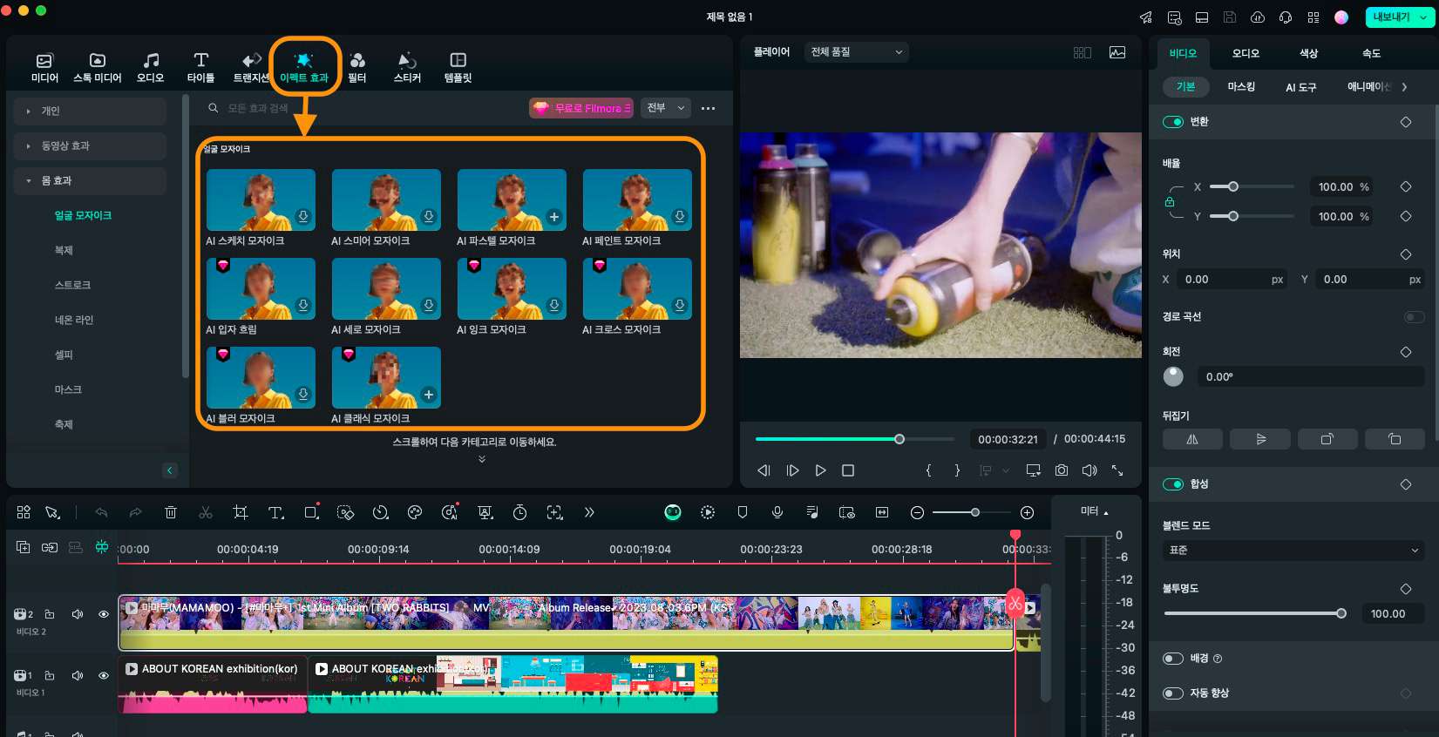The height and width of the screenshot is (737, 1439).
Task: Click the horizontal flip button
Action: pyautogui.click(x=1192, y=439)
